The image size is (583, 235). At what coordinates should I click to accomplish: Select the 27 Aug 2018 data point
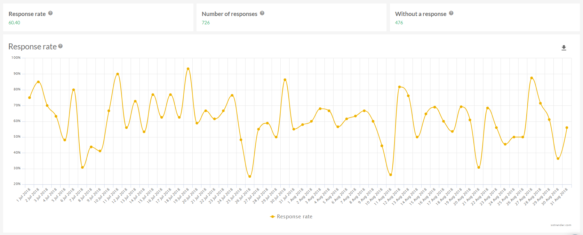click(x=532, y=78)
